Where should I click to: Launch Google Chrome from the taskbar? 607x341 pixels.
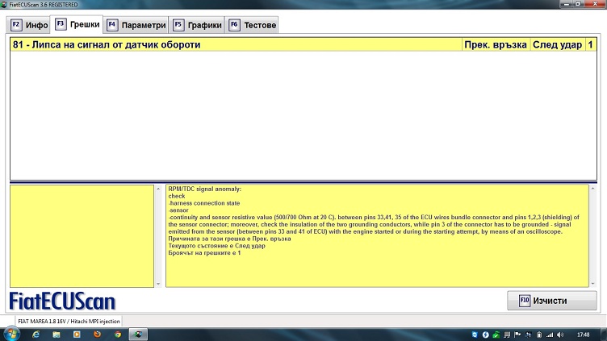point(118,333)
